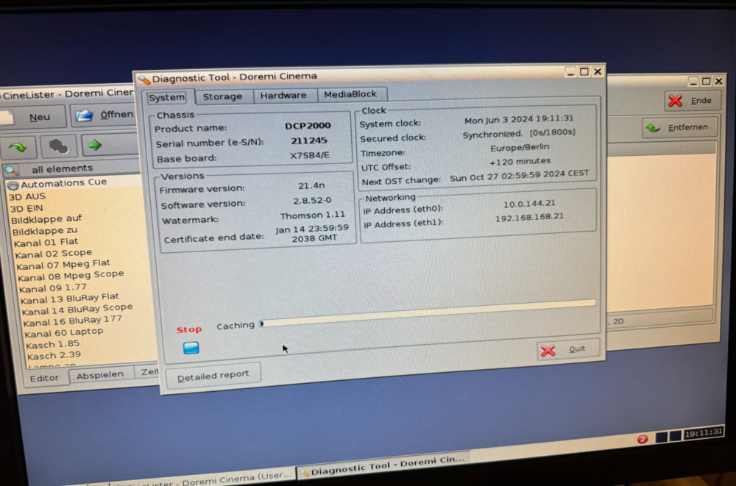This screenshot has width=736, height=486.
Task: Click the magnifier icon beside all elements
Action: pos(10,170)
